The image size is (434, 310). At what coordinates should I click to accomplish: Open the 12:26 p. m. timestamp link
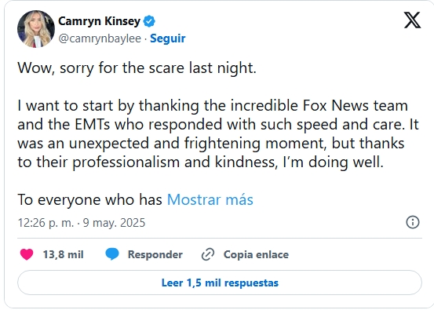[46, 223]
